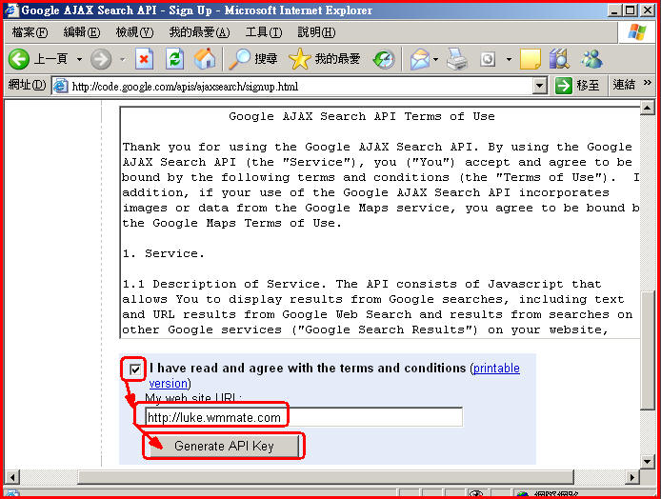Image resolution: width=661 pixels, height=499 pixels.
Task: Toggle the agree with terms checkbox
Action: (x=135, y=369)
